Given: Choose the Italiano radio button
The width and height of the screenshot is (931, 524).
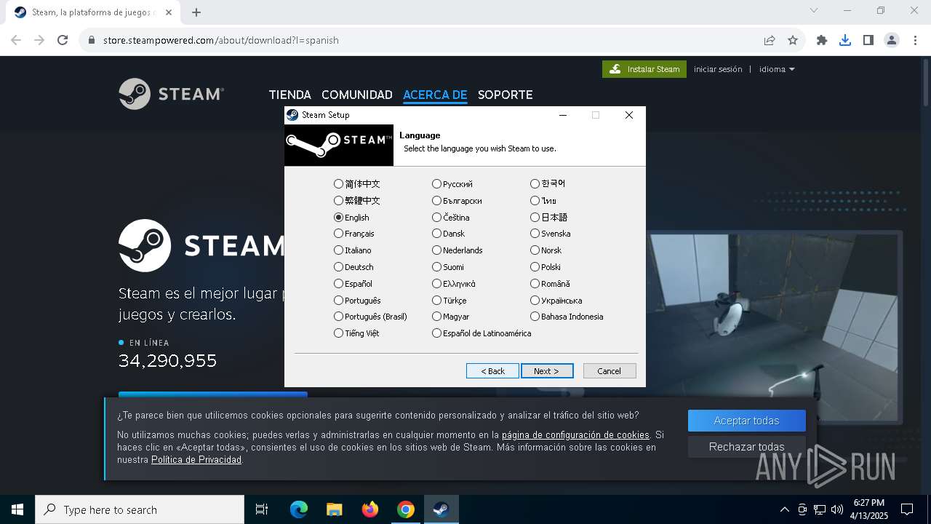Looking at the screenshot, I should pyautogui.click(x=353, y=250).
